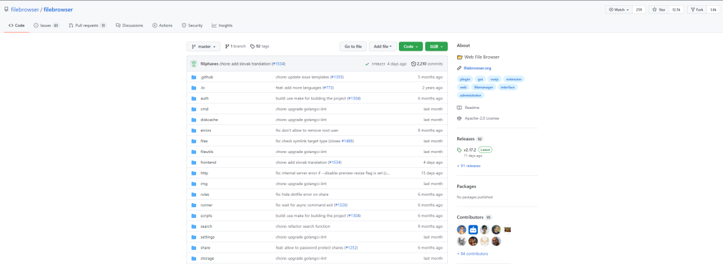View the 2,210 commits link
Screen dimensions: 723x264
tap(427, 64)
